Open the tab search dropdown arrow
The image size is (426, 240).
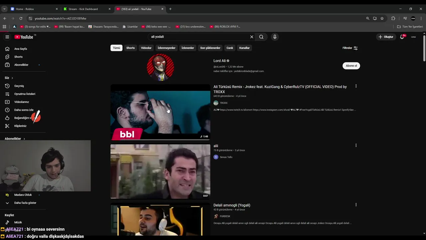click(x=4, y=9)
